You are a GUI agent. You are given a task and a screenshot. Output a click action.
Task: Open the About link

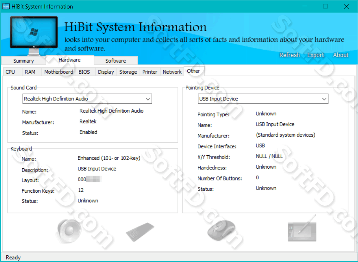click(341, 55)
